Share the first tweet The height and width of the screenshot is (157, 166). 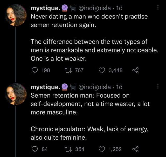[135, 70]
